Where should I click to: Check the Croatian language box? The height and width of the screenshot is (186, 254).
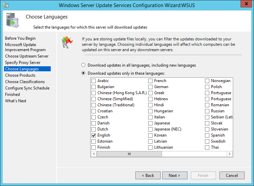[x=94, y=111]
